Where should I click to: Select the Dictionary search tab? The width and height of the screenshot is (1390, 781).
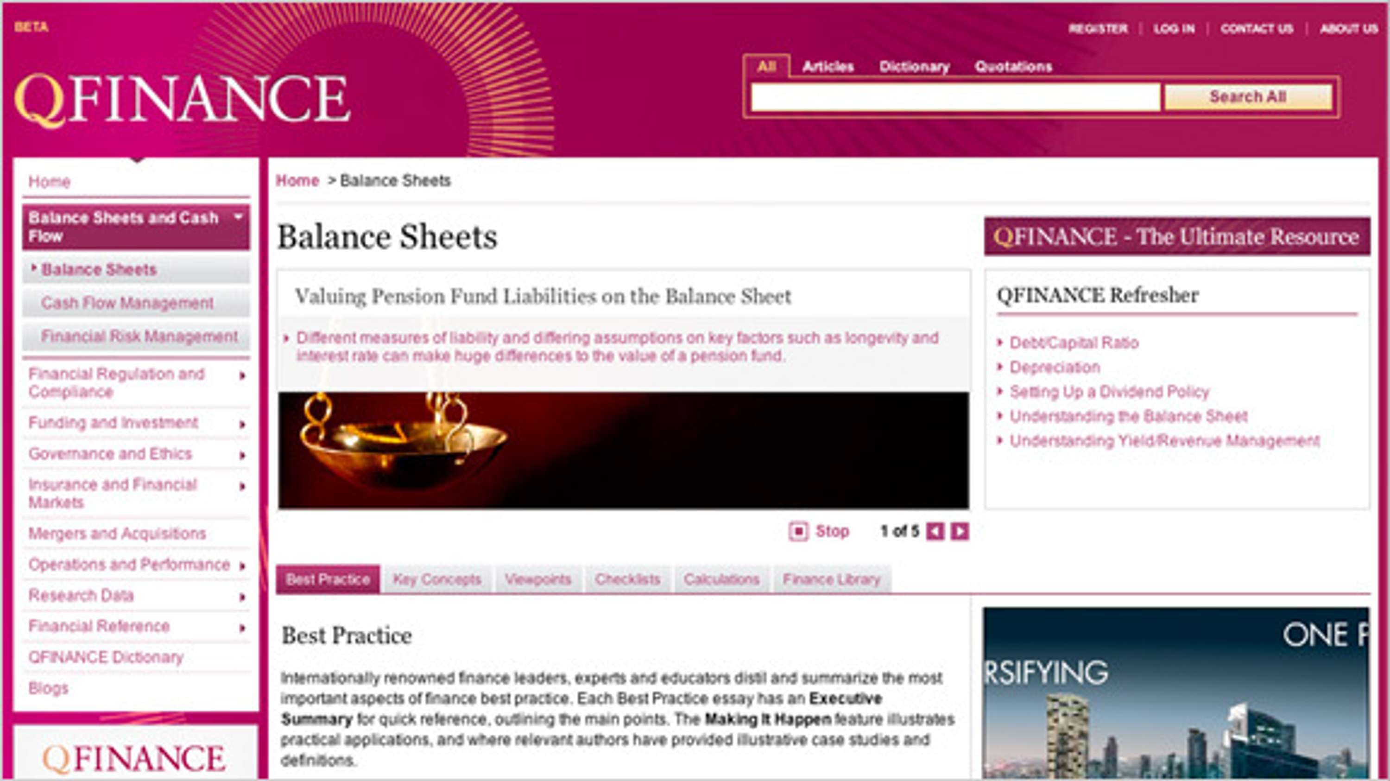tap(914, 67)
